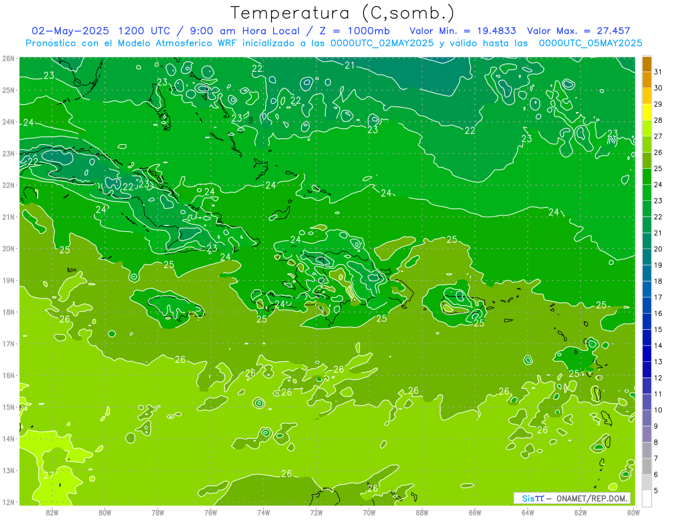Image resolution: width=673 pixels, height=520 pixels.
Task: Select the 68W longitude axis label
Action: [x=422, y=512]
